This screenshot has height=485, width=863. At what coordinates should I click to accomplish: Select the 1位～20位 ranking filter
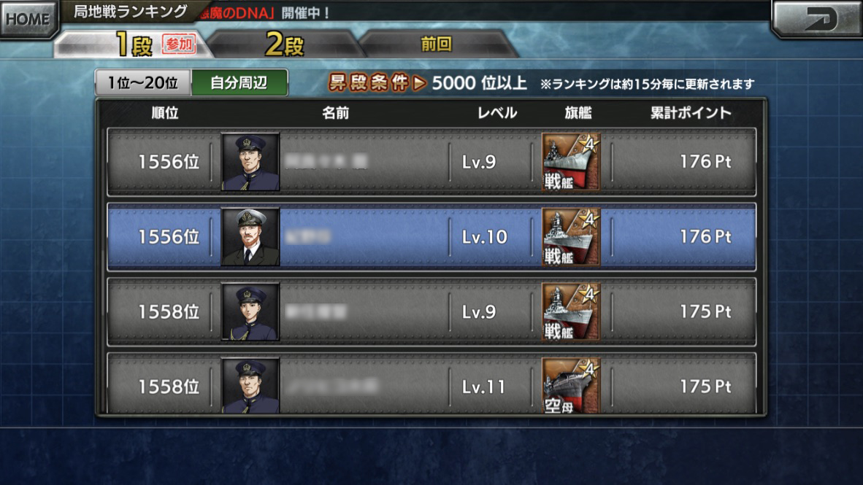[143, 83]
